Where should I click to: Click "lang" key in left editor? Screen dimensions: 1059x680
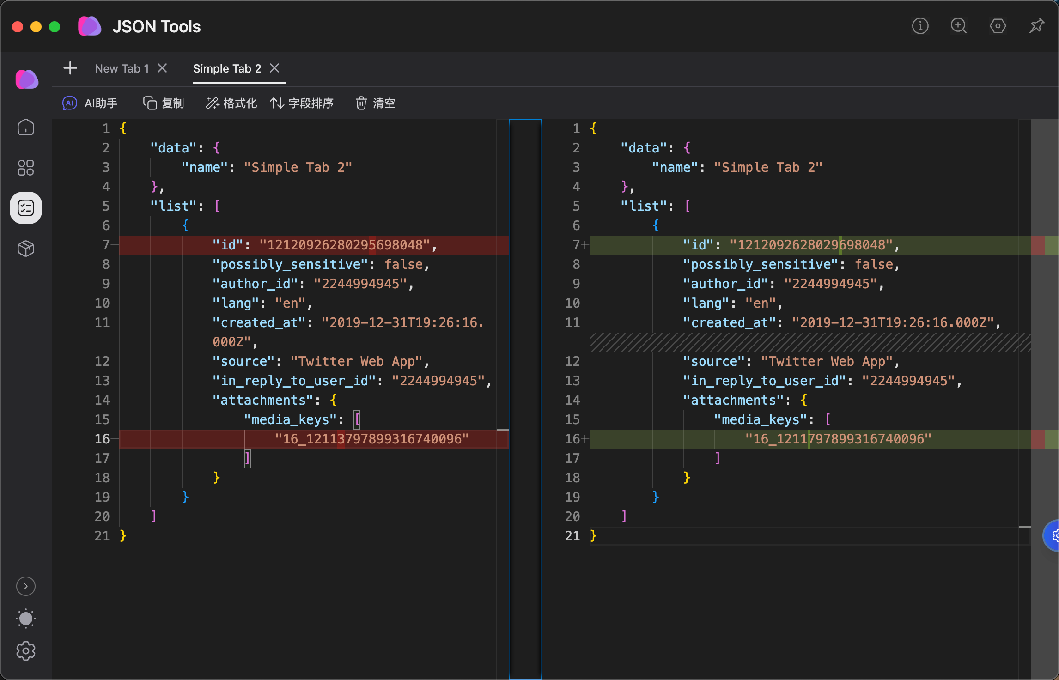coord(236,303)
